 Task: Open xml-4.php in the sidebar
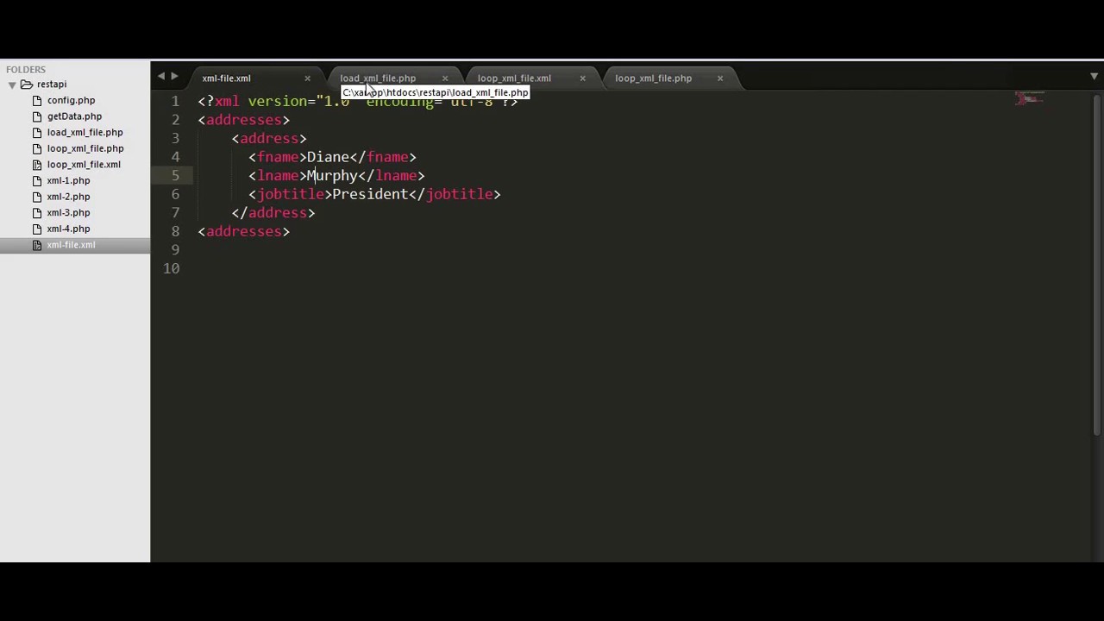pos(68,229)
